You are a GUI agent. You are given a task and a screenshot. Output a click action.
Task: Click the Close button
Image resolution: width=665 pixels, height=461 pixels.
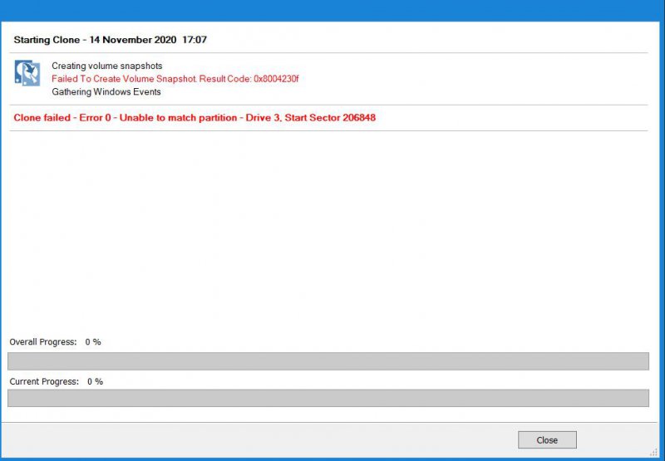click(x=546, y=440)
